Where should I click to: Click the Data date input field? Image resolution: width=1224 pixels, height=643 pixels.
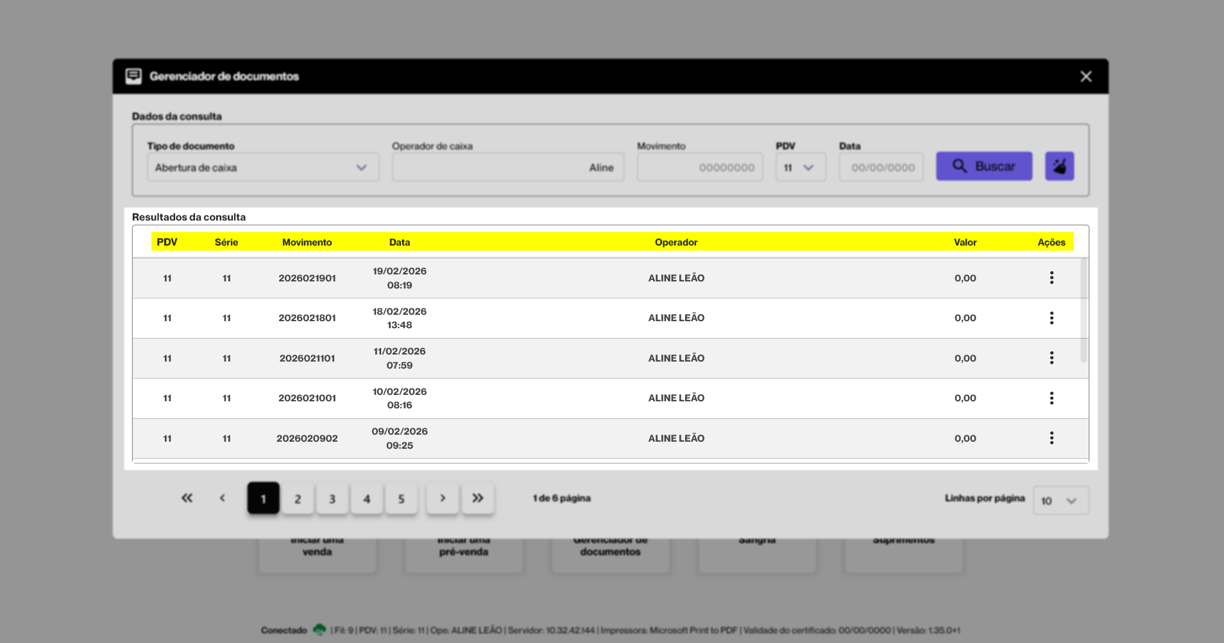[881, 167]
